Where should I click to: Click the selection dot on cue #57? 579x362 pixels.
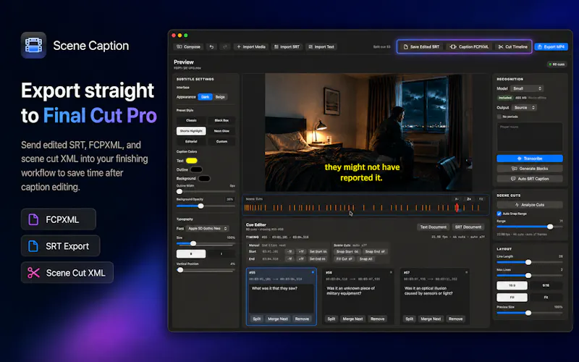[467, 272]
